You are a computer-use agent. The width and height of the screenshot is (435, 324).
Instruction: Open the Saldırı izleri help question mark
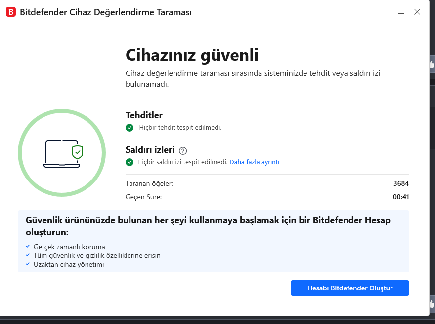point(183,151)
